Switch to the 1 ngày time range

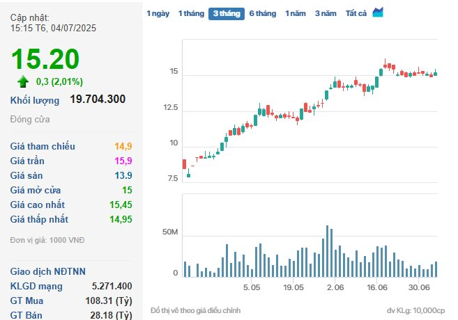point(158,13)
